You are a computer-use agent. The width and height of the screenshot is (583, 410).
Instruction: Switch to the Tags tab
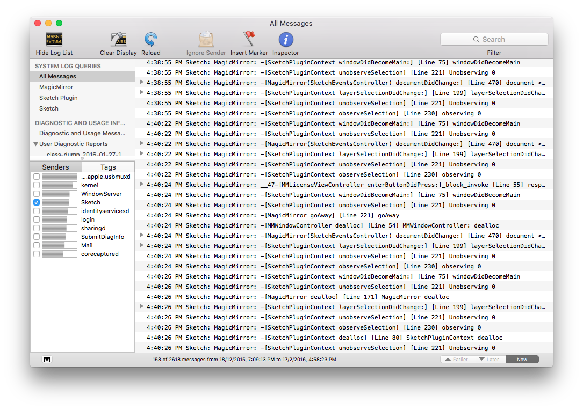point(108,167)
